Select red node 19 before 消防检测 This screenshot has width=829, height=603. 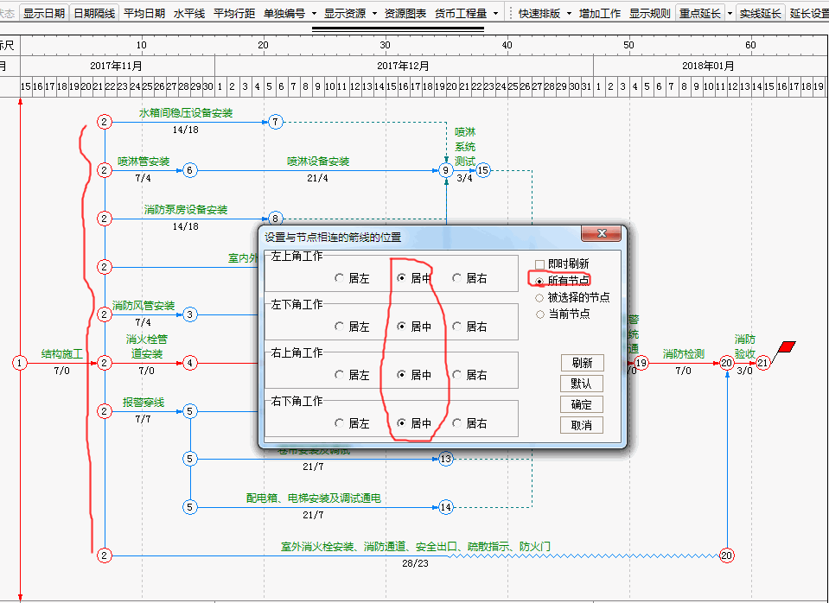641,363
